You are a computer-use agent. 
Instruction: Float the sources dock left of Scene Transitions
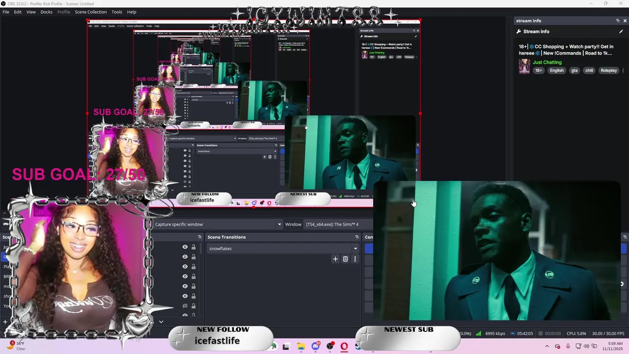pos(200,237)
